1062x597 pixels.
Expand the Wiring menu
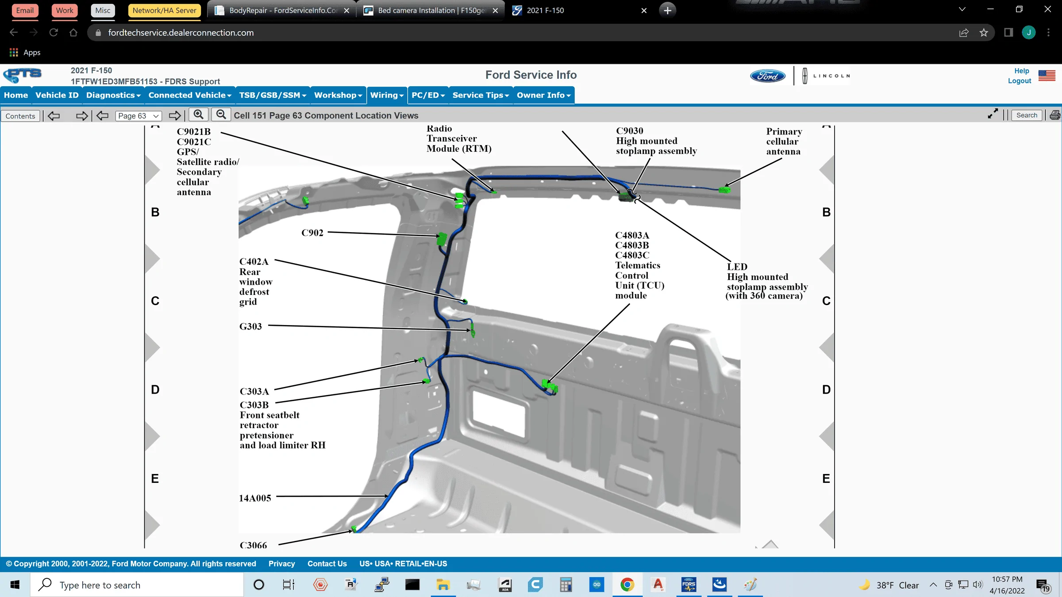pos(386,95)
